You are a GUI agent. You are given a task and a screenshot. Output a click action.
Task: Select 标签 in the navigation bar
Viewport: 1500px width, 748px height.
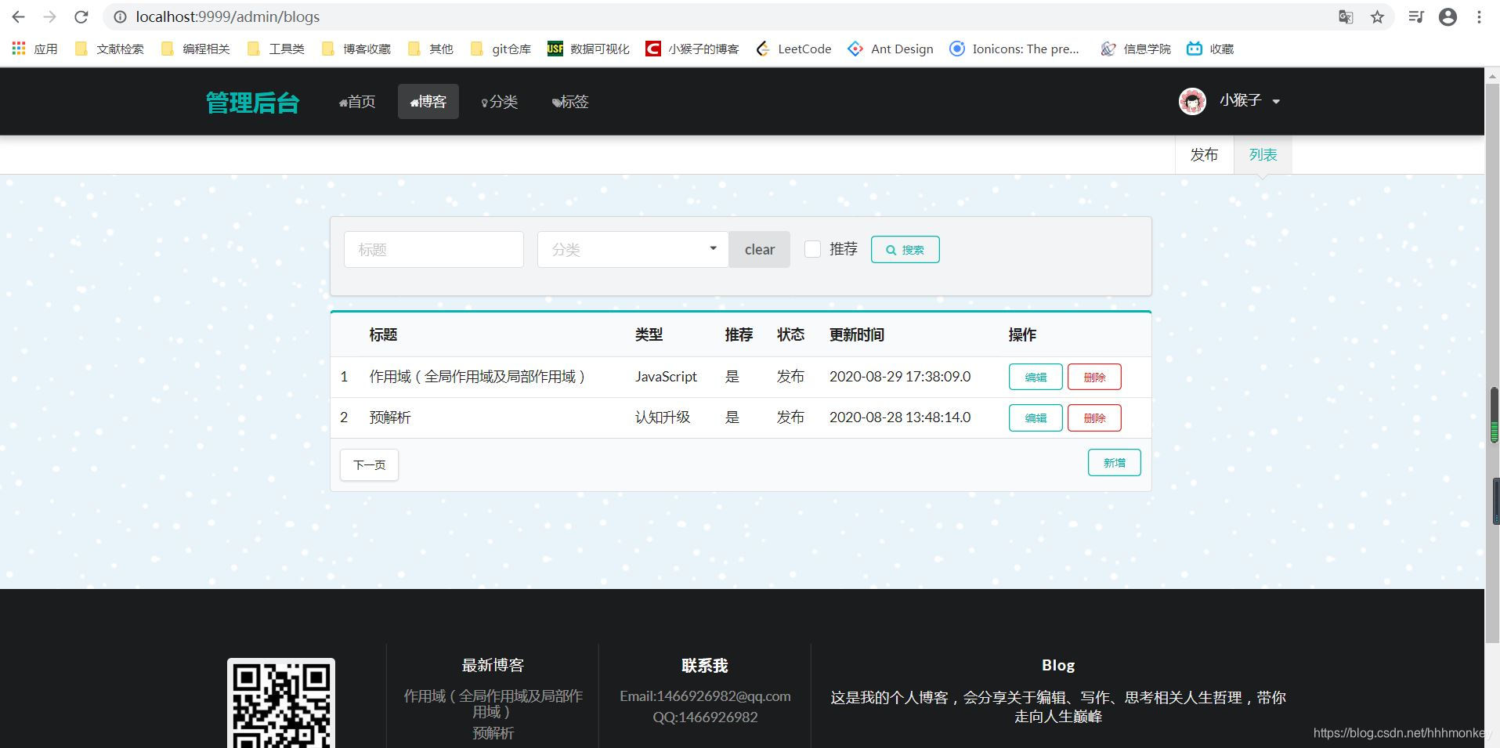pyautogui.click(x=569, y=101)
